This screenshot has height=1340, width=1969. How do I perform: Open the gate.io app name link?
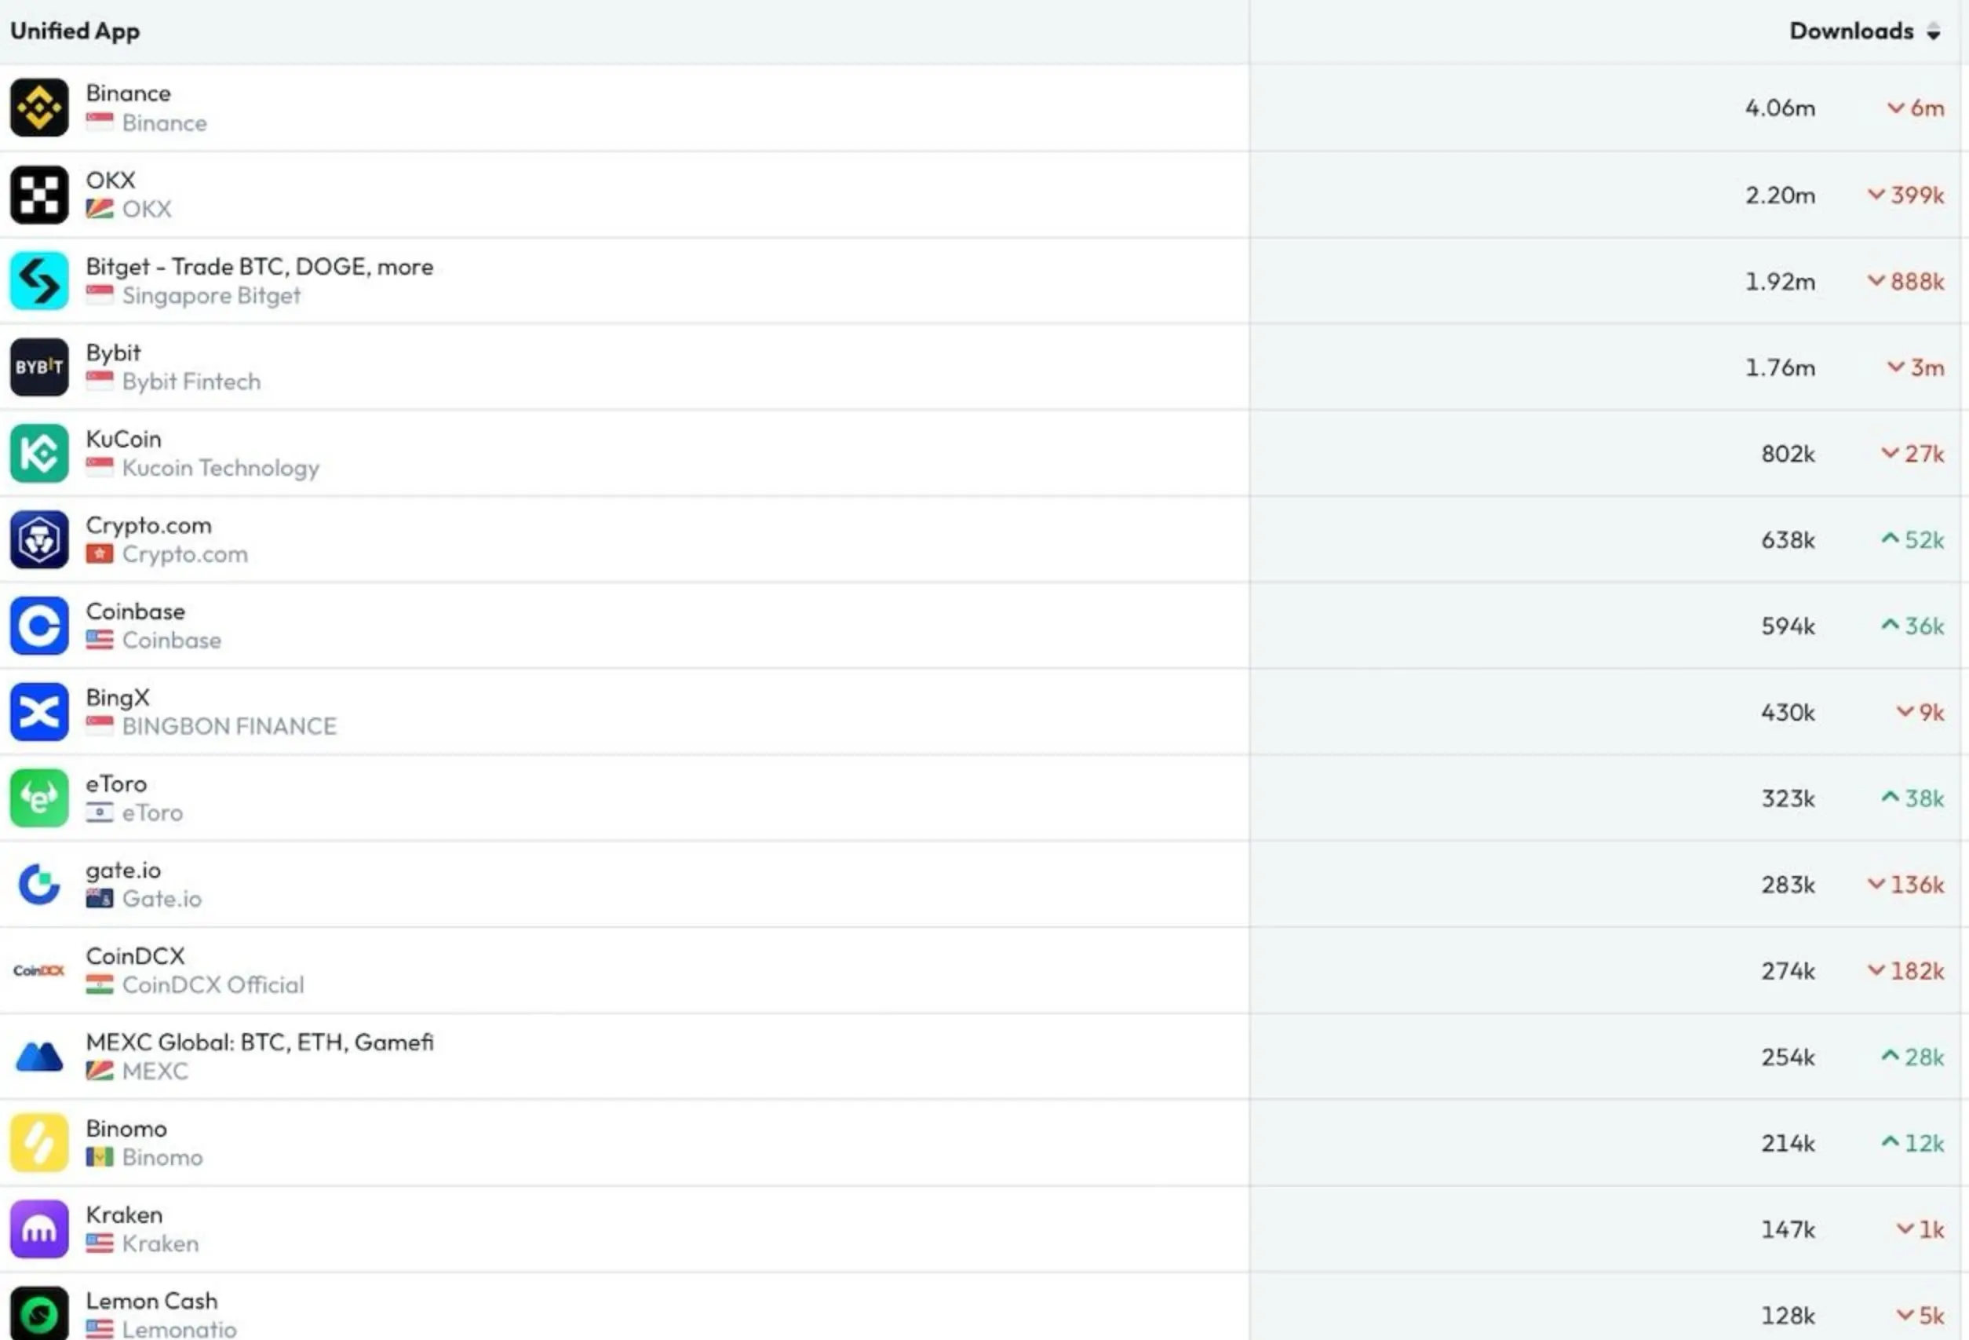pos(123,871)
